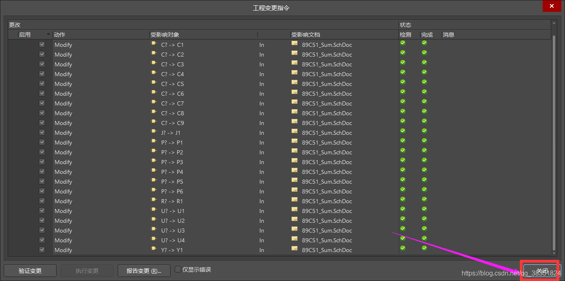Image resolution: width=565 pixels, height=281 pixels.
Task: Select the 受影响对象 column header
Action: 165,35
